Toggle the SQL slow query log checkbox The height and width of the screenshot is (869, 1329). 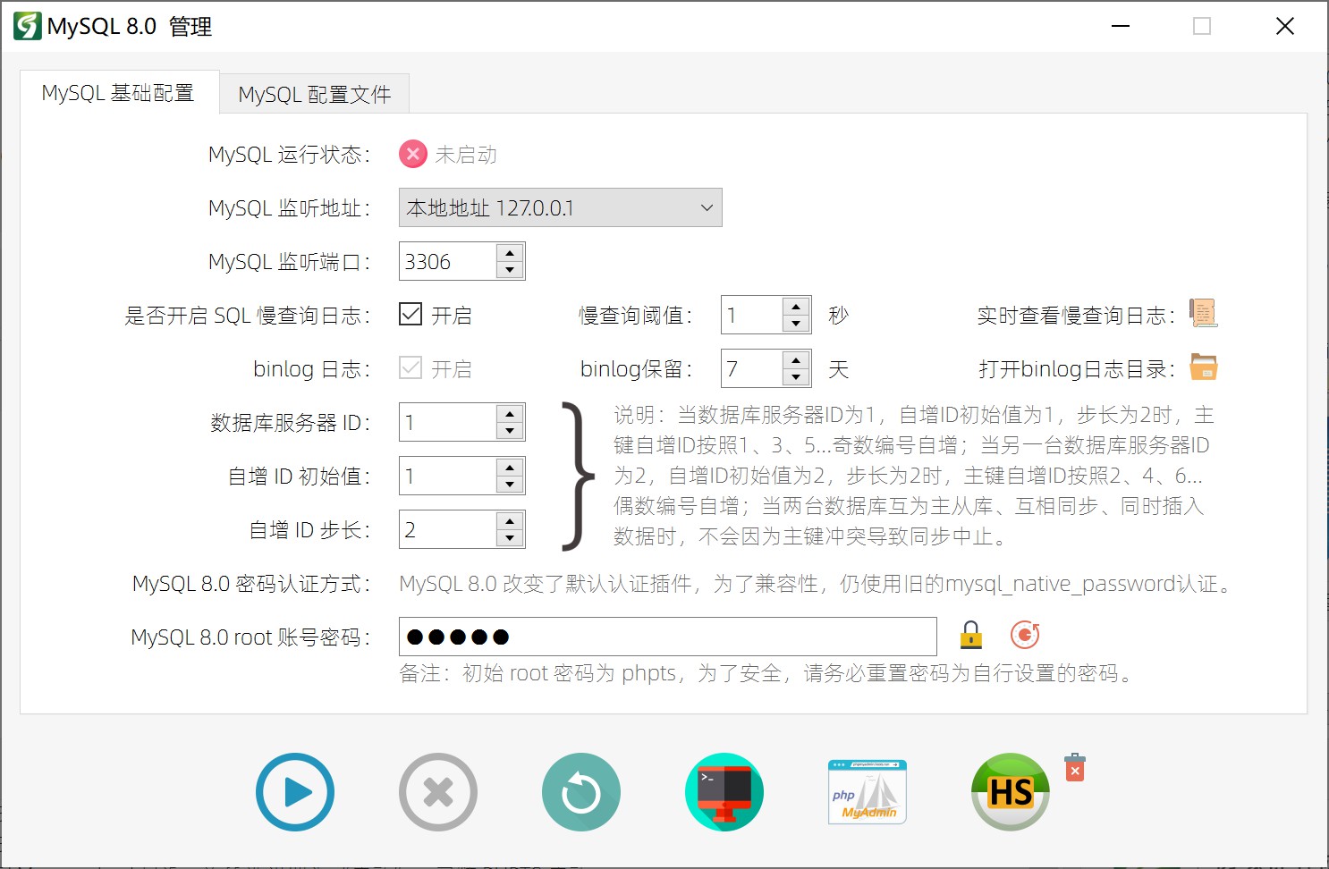(411, 314)
